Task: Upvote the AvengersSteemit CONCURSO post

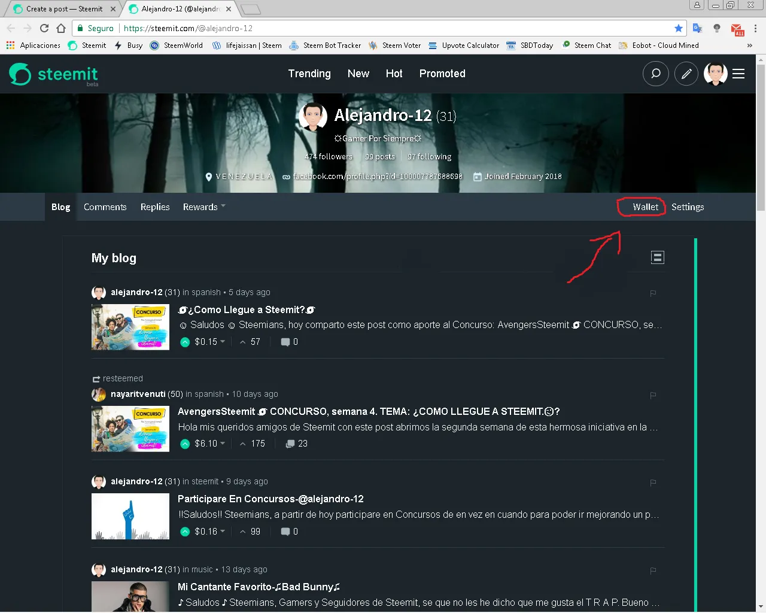Action: (x=185, y=444)
